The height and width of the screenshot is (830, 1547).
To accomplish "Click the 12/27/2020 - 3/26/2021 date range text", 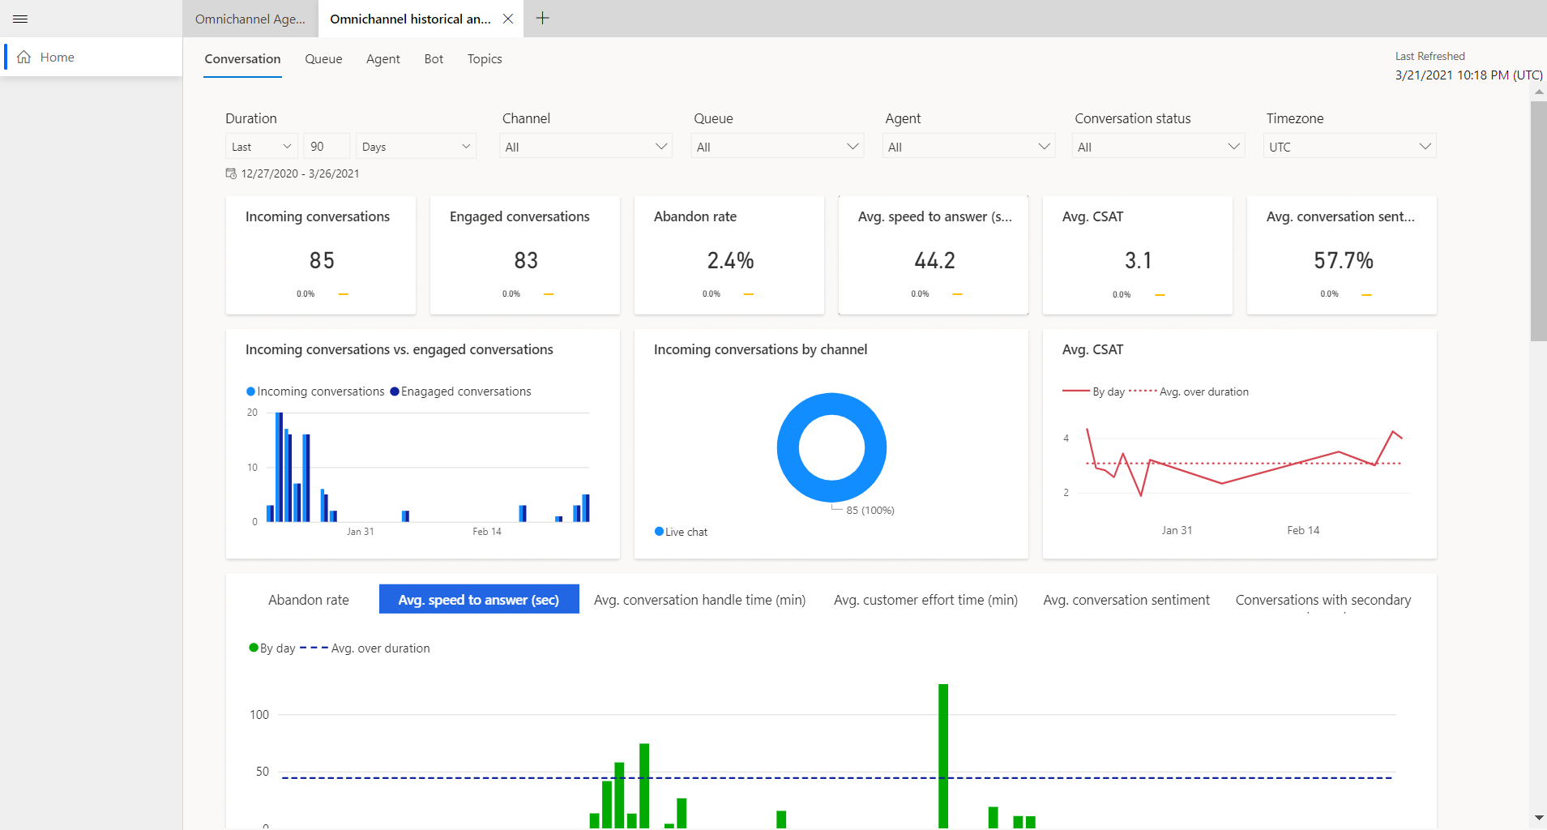I will [301, 173].
